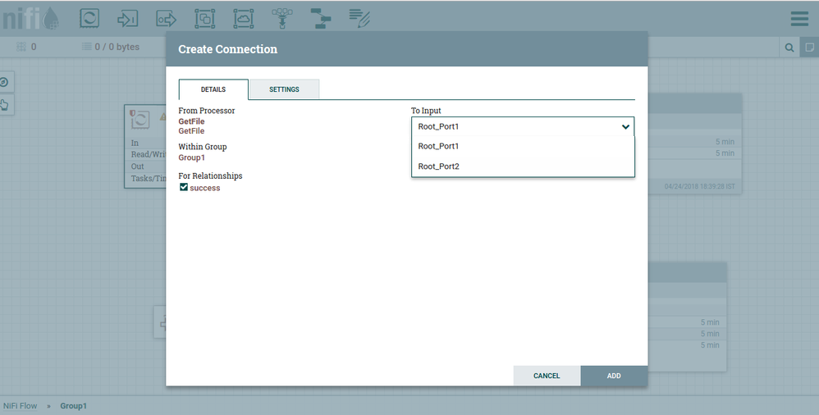Viewport: 819px width, 415px height.
Task: Click the search magnifier icon
Action: [x=789, y=48]
